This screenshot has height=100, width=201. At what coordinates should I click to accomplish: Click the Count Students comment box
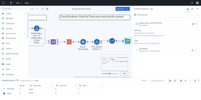point(95,18)
